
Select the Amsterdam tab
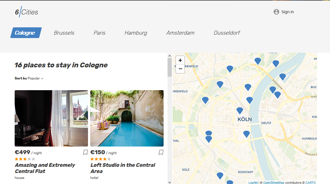coord(180,33)
